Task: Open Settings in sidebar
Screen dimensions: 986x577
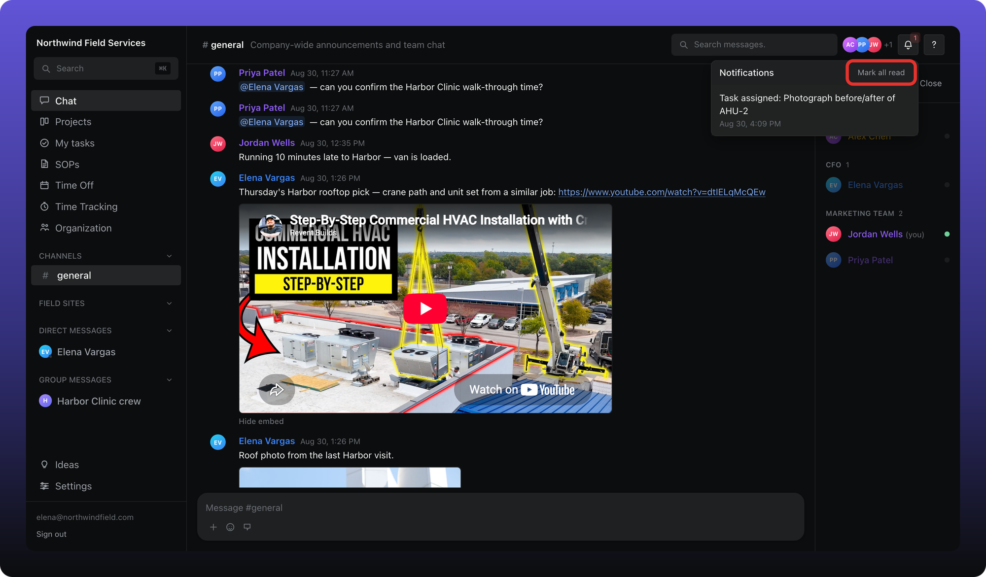Action: (x=106, y=486)
